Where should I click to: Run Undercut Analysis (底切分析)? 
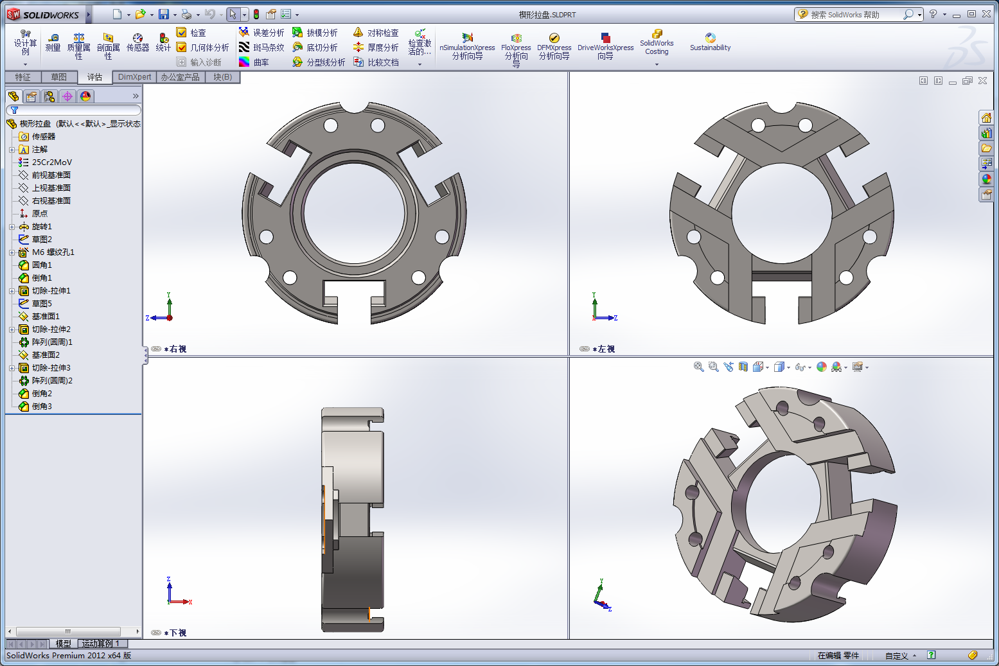pos(315,47)
